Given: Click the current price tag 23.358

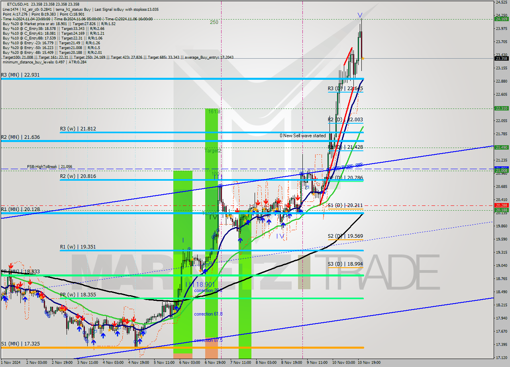Looking at the screenshot, I should coord(501,58).
